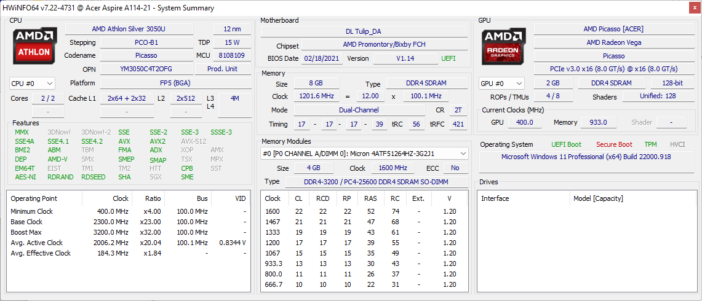Click the GPU clock 400.0 value

click(x=524, y=122)
